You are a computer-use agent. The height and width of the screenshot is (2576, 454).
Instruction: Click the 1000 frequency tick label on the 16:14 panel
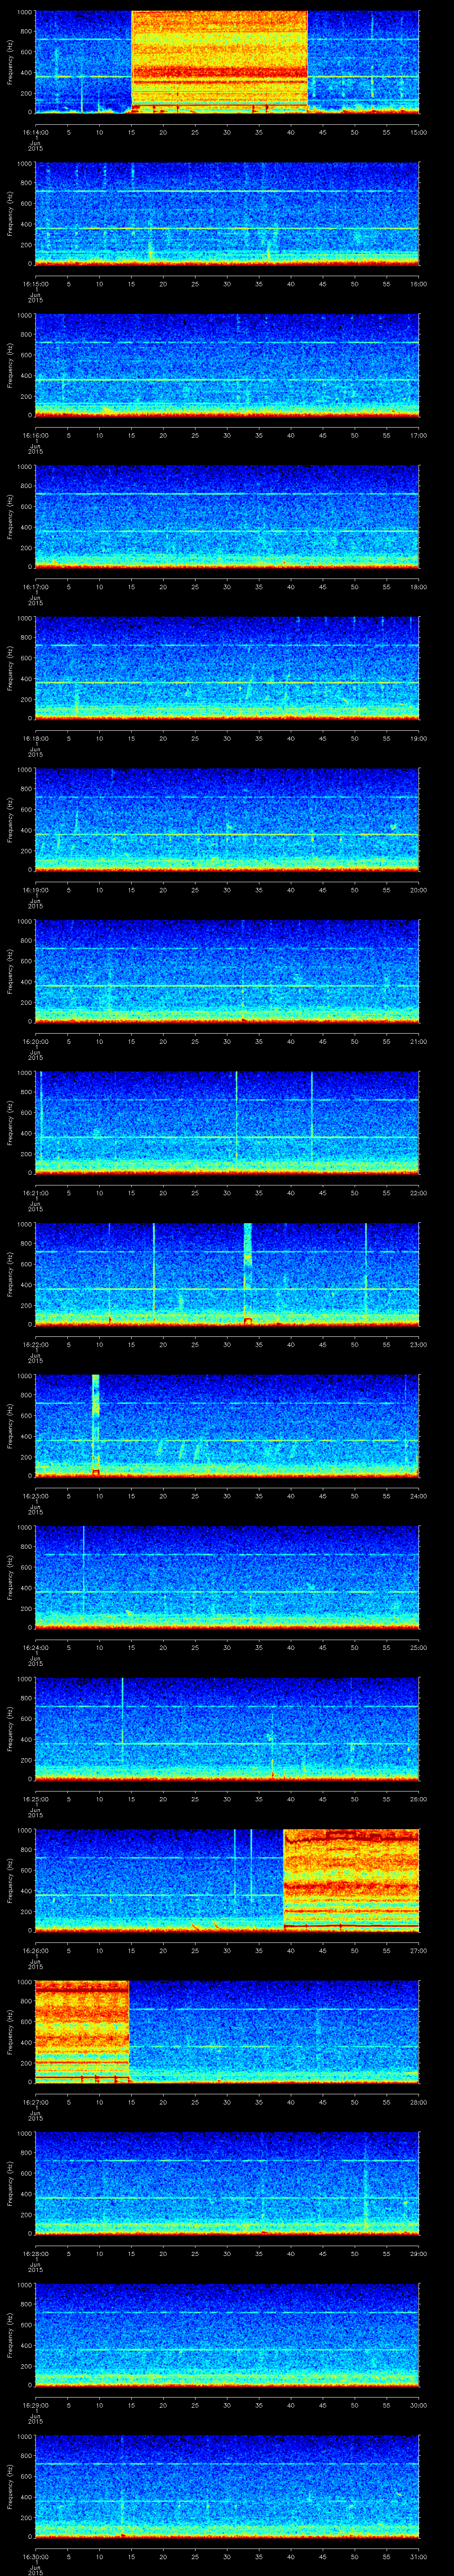pyautogui.click(x=24, y=13)
